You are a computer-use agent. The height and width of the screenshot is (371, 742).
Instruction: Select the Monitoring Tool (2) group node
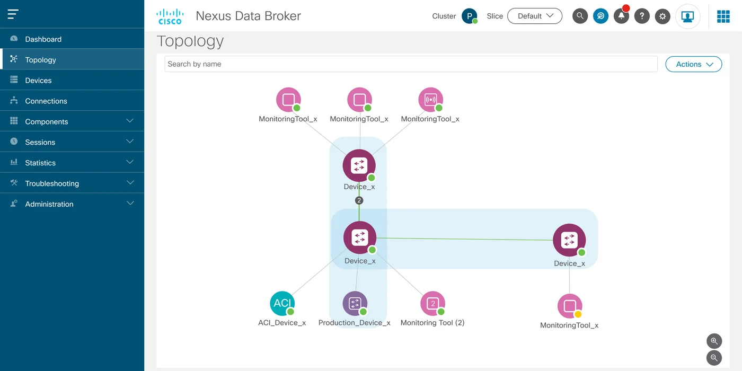pyautogui.click(x=432, y=304)
